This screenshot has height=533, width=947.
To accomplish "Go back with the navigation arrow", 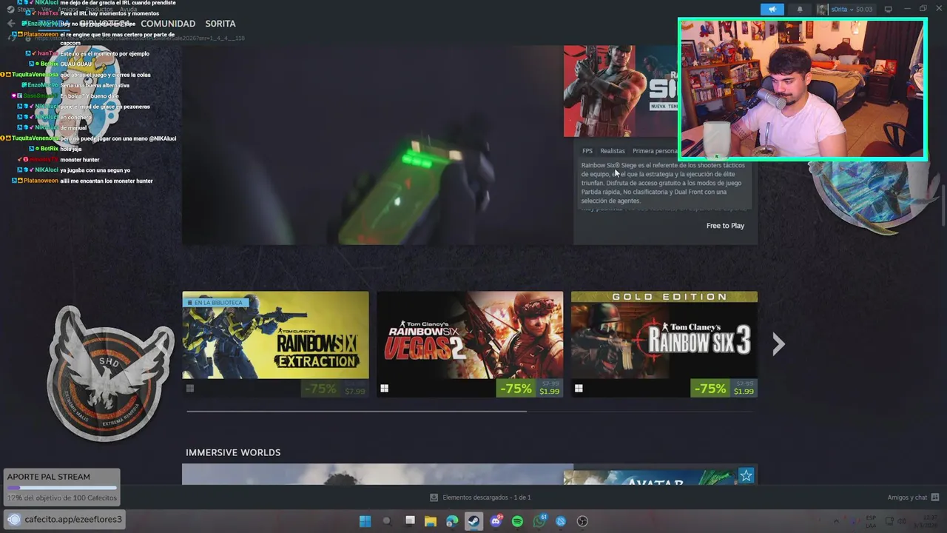I will pos(11,24).
